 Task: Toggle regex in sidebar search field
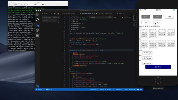[58, 17]
